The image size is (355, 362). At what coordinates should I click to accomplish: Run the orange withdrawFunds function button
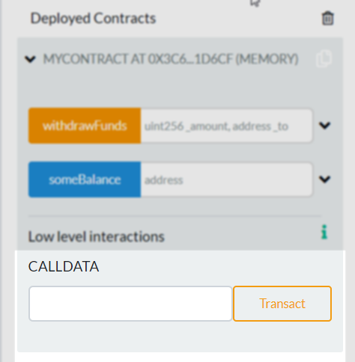85,126
